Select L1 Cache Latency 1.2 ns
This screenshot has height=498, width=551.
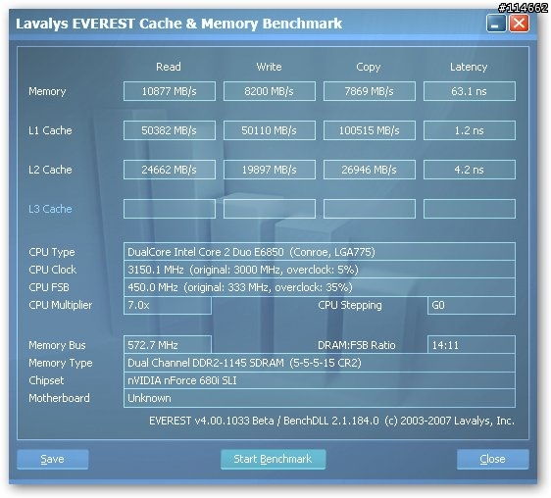(x=470, y=130)
